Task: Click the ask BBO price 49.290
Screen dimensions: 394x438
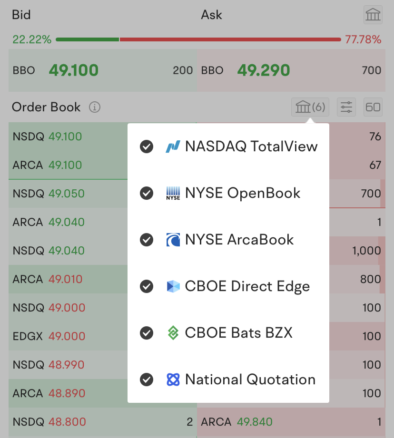Action: tap(263, 71)
